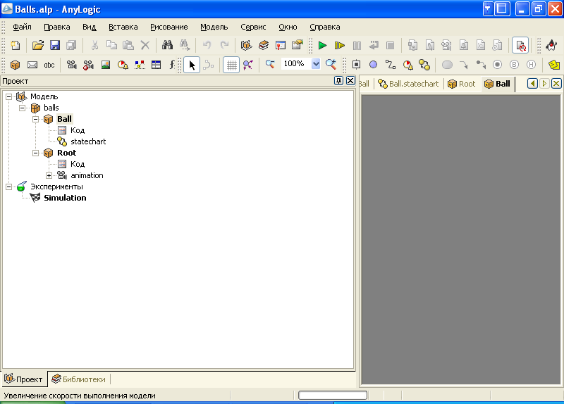564x404 pixels.
Task: Open the 100% zoom dropdown
Action: [315, 64]
